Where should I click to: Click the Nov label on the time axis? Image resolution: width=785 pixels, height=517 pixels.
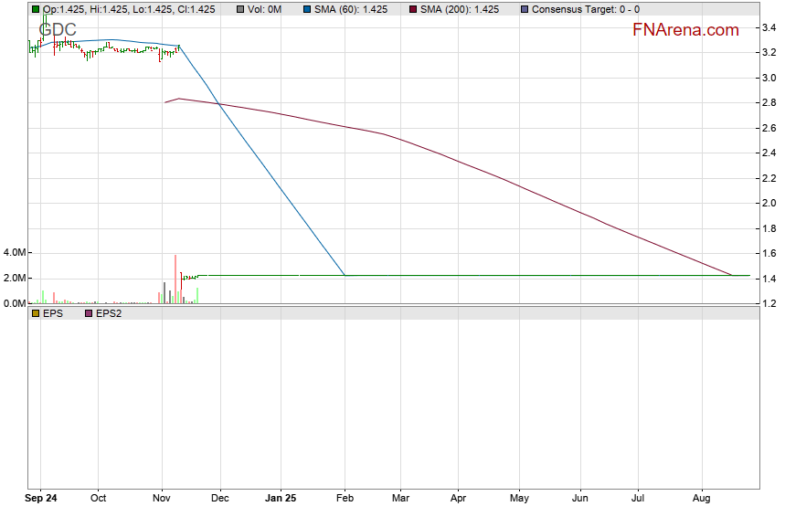tap(162, 499)
